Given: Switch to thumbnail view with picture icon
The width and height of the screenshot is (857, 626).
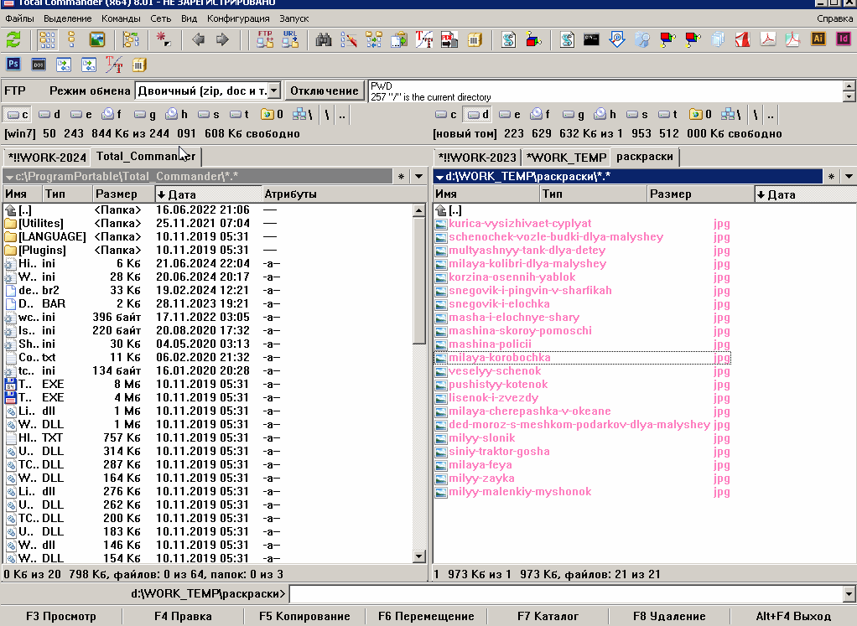Looking at the screenshot, I should (96, 40).
